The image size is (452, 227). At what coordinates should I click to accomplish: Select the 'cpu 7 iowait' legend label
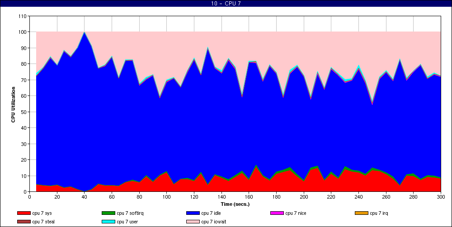(x=214, y=222)
